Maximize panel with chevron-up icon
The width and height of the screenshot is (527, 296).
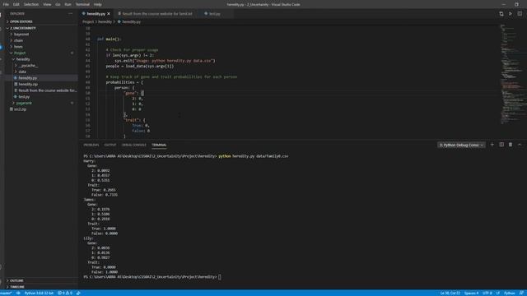[x=520, y=145]
